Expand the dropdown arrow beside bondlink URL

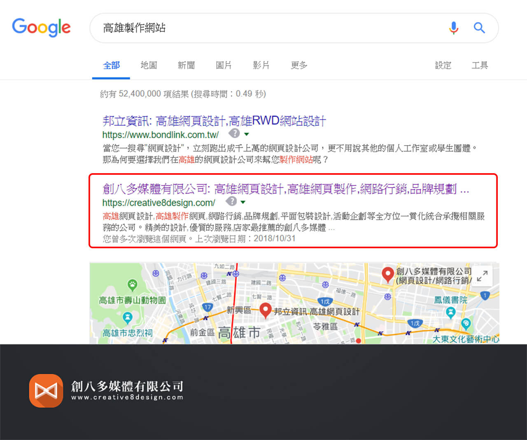coord(247,134)
